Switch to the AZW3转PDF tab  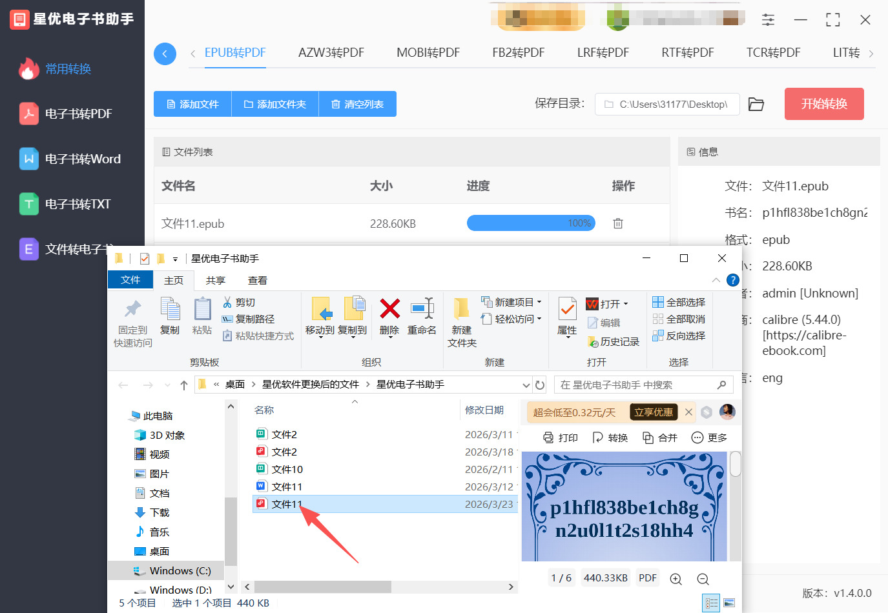[331, 53]
